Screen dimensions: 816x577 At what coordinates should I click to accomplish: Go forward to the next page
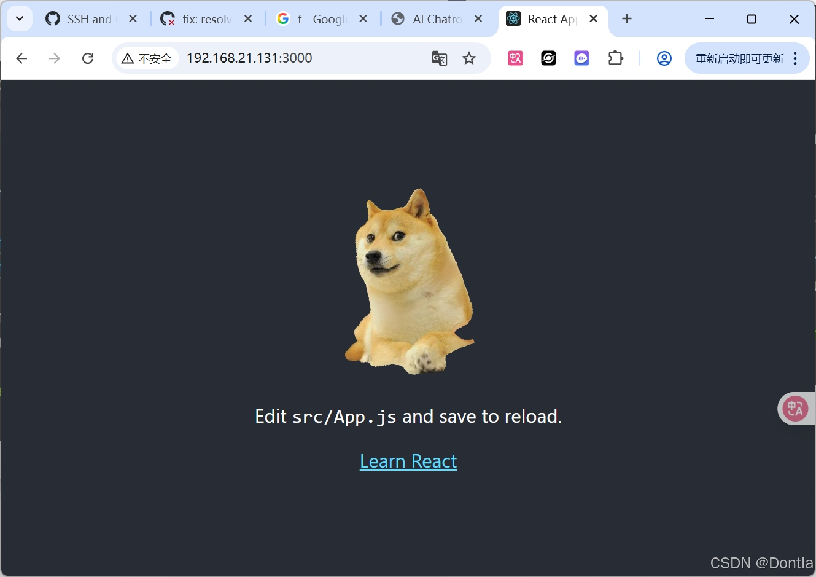(x=55, y=58)
